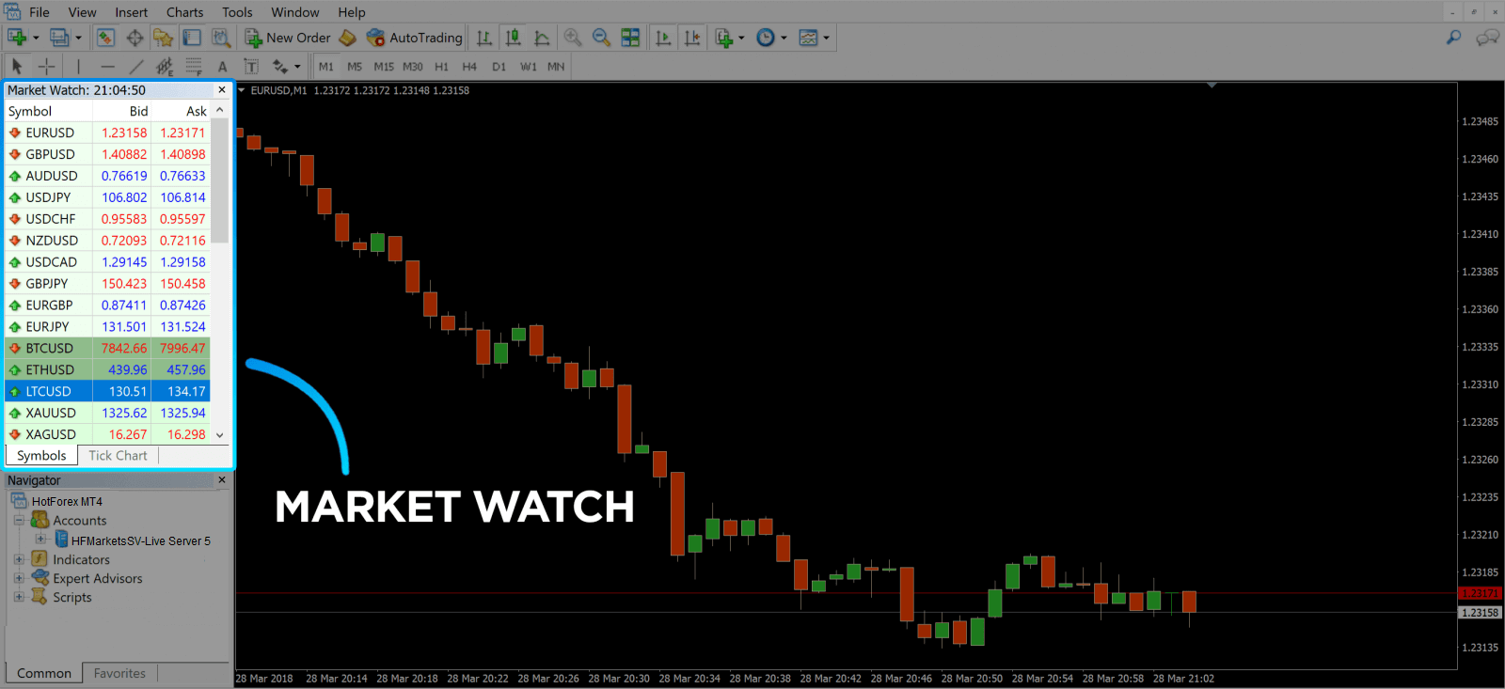
Task: Toggle Chart Shift
Action: [x=692, y=38]
